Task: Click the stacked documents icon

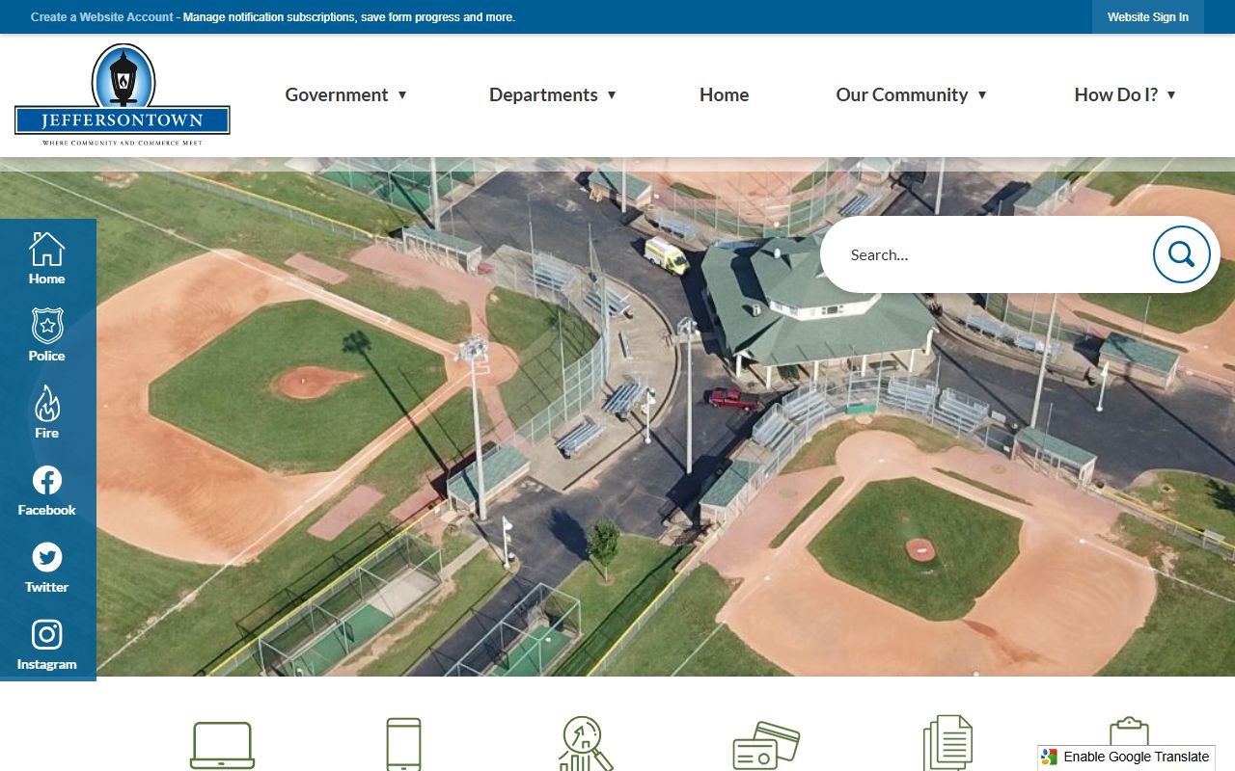Action: tap(947, 744)
